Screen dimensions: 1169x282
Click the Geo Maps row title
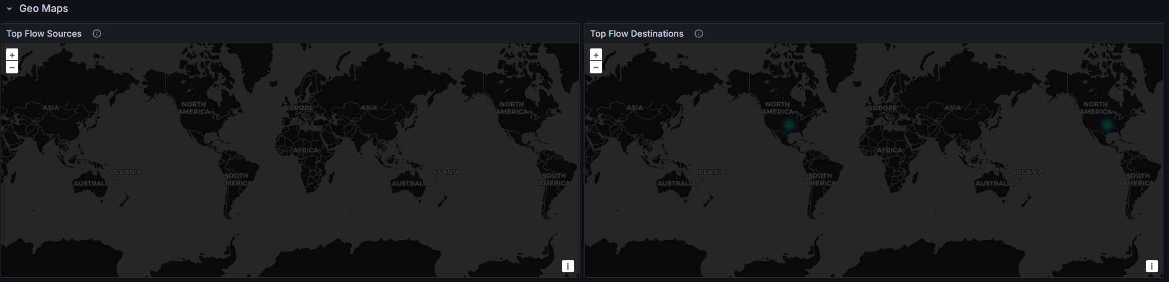pyautogui.click(x=43, y=9)
